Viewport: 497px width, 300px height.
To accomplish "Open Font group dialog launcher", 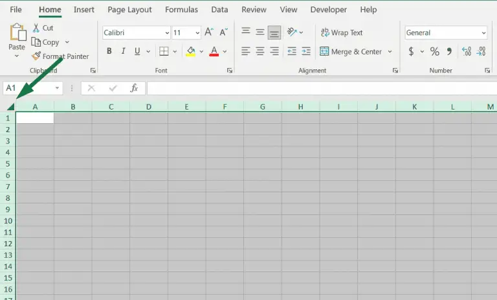I will click(230, 71).
